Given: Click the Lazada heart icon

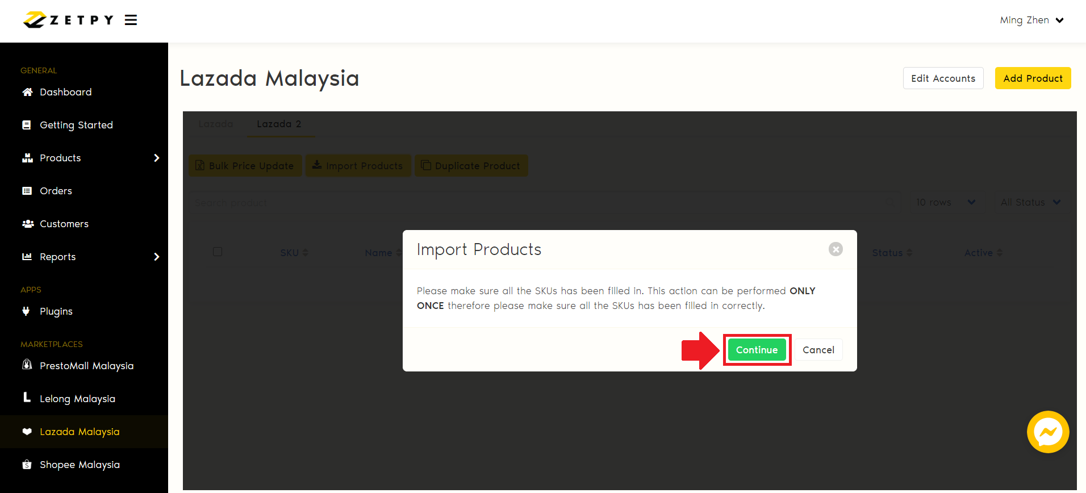Looking at the screenshot, I should coord(27,432).
